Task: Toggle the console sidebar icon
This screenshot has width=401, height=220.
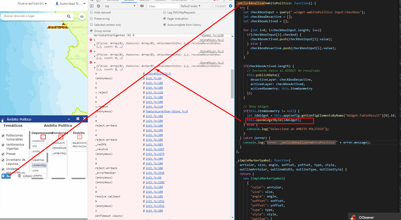Action: tap(92, 6)
